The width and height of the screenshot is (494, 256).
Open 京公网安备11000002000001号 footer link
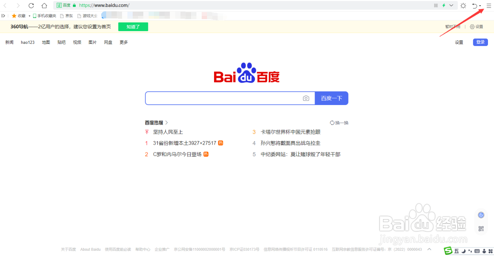pyautogui.click(x=200, y=249)
